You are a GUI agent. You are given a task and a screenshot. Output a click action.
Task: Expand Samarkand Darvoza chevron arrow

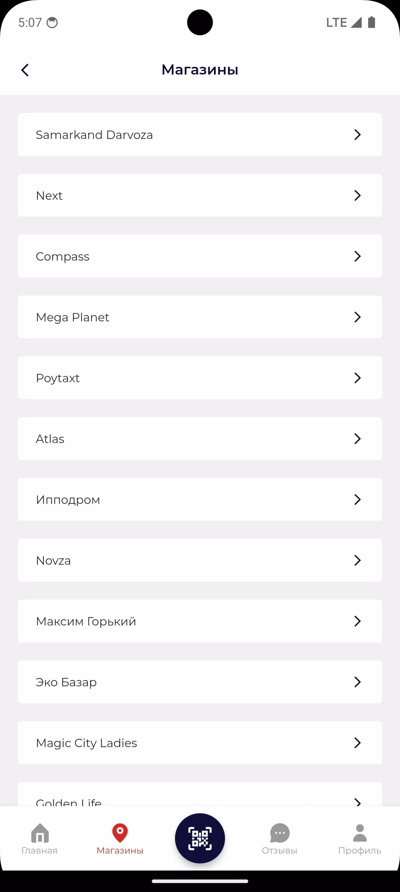357,134
